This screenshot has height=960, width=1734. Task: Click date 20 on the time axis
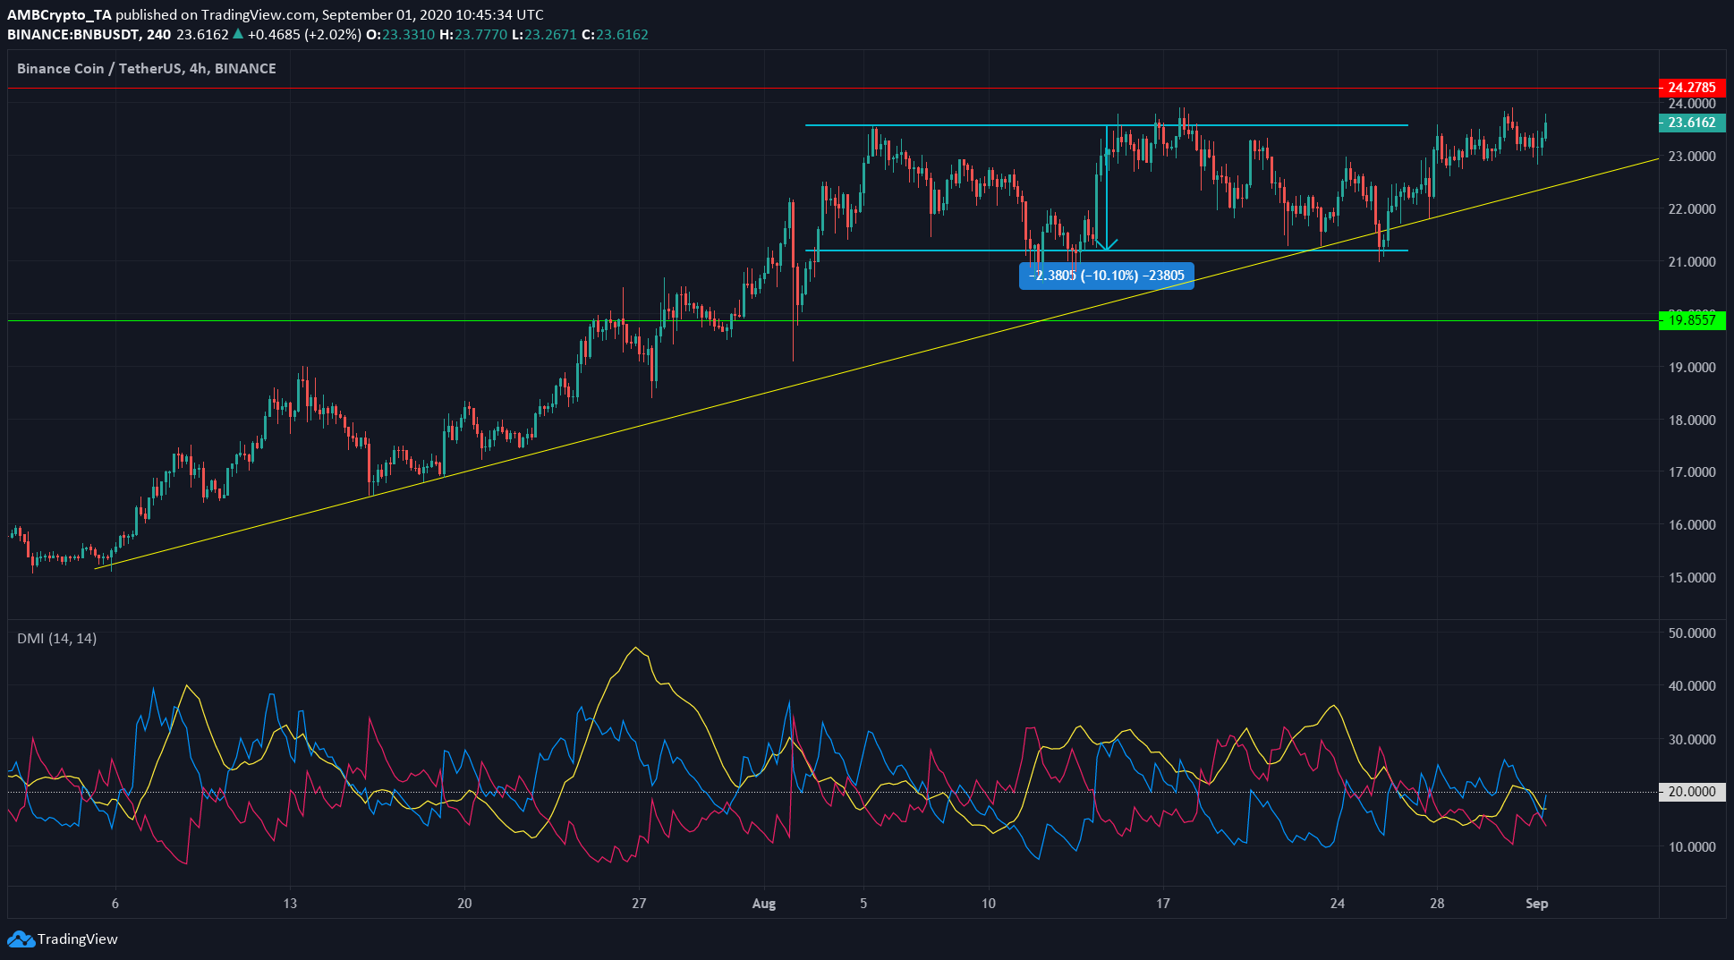[464, 904]
